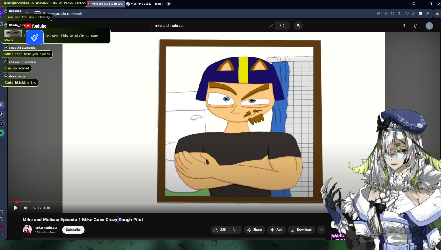Image resolution: width=441 pixels, height=250 pixels.
Task: Go to YouTube home via logo
Action: click(x=36, y=26)
